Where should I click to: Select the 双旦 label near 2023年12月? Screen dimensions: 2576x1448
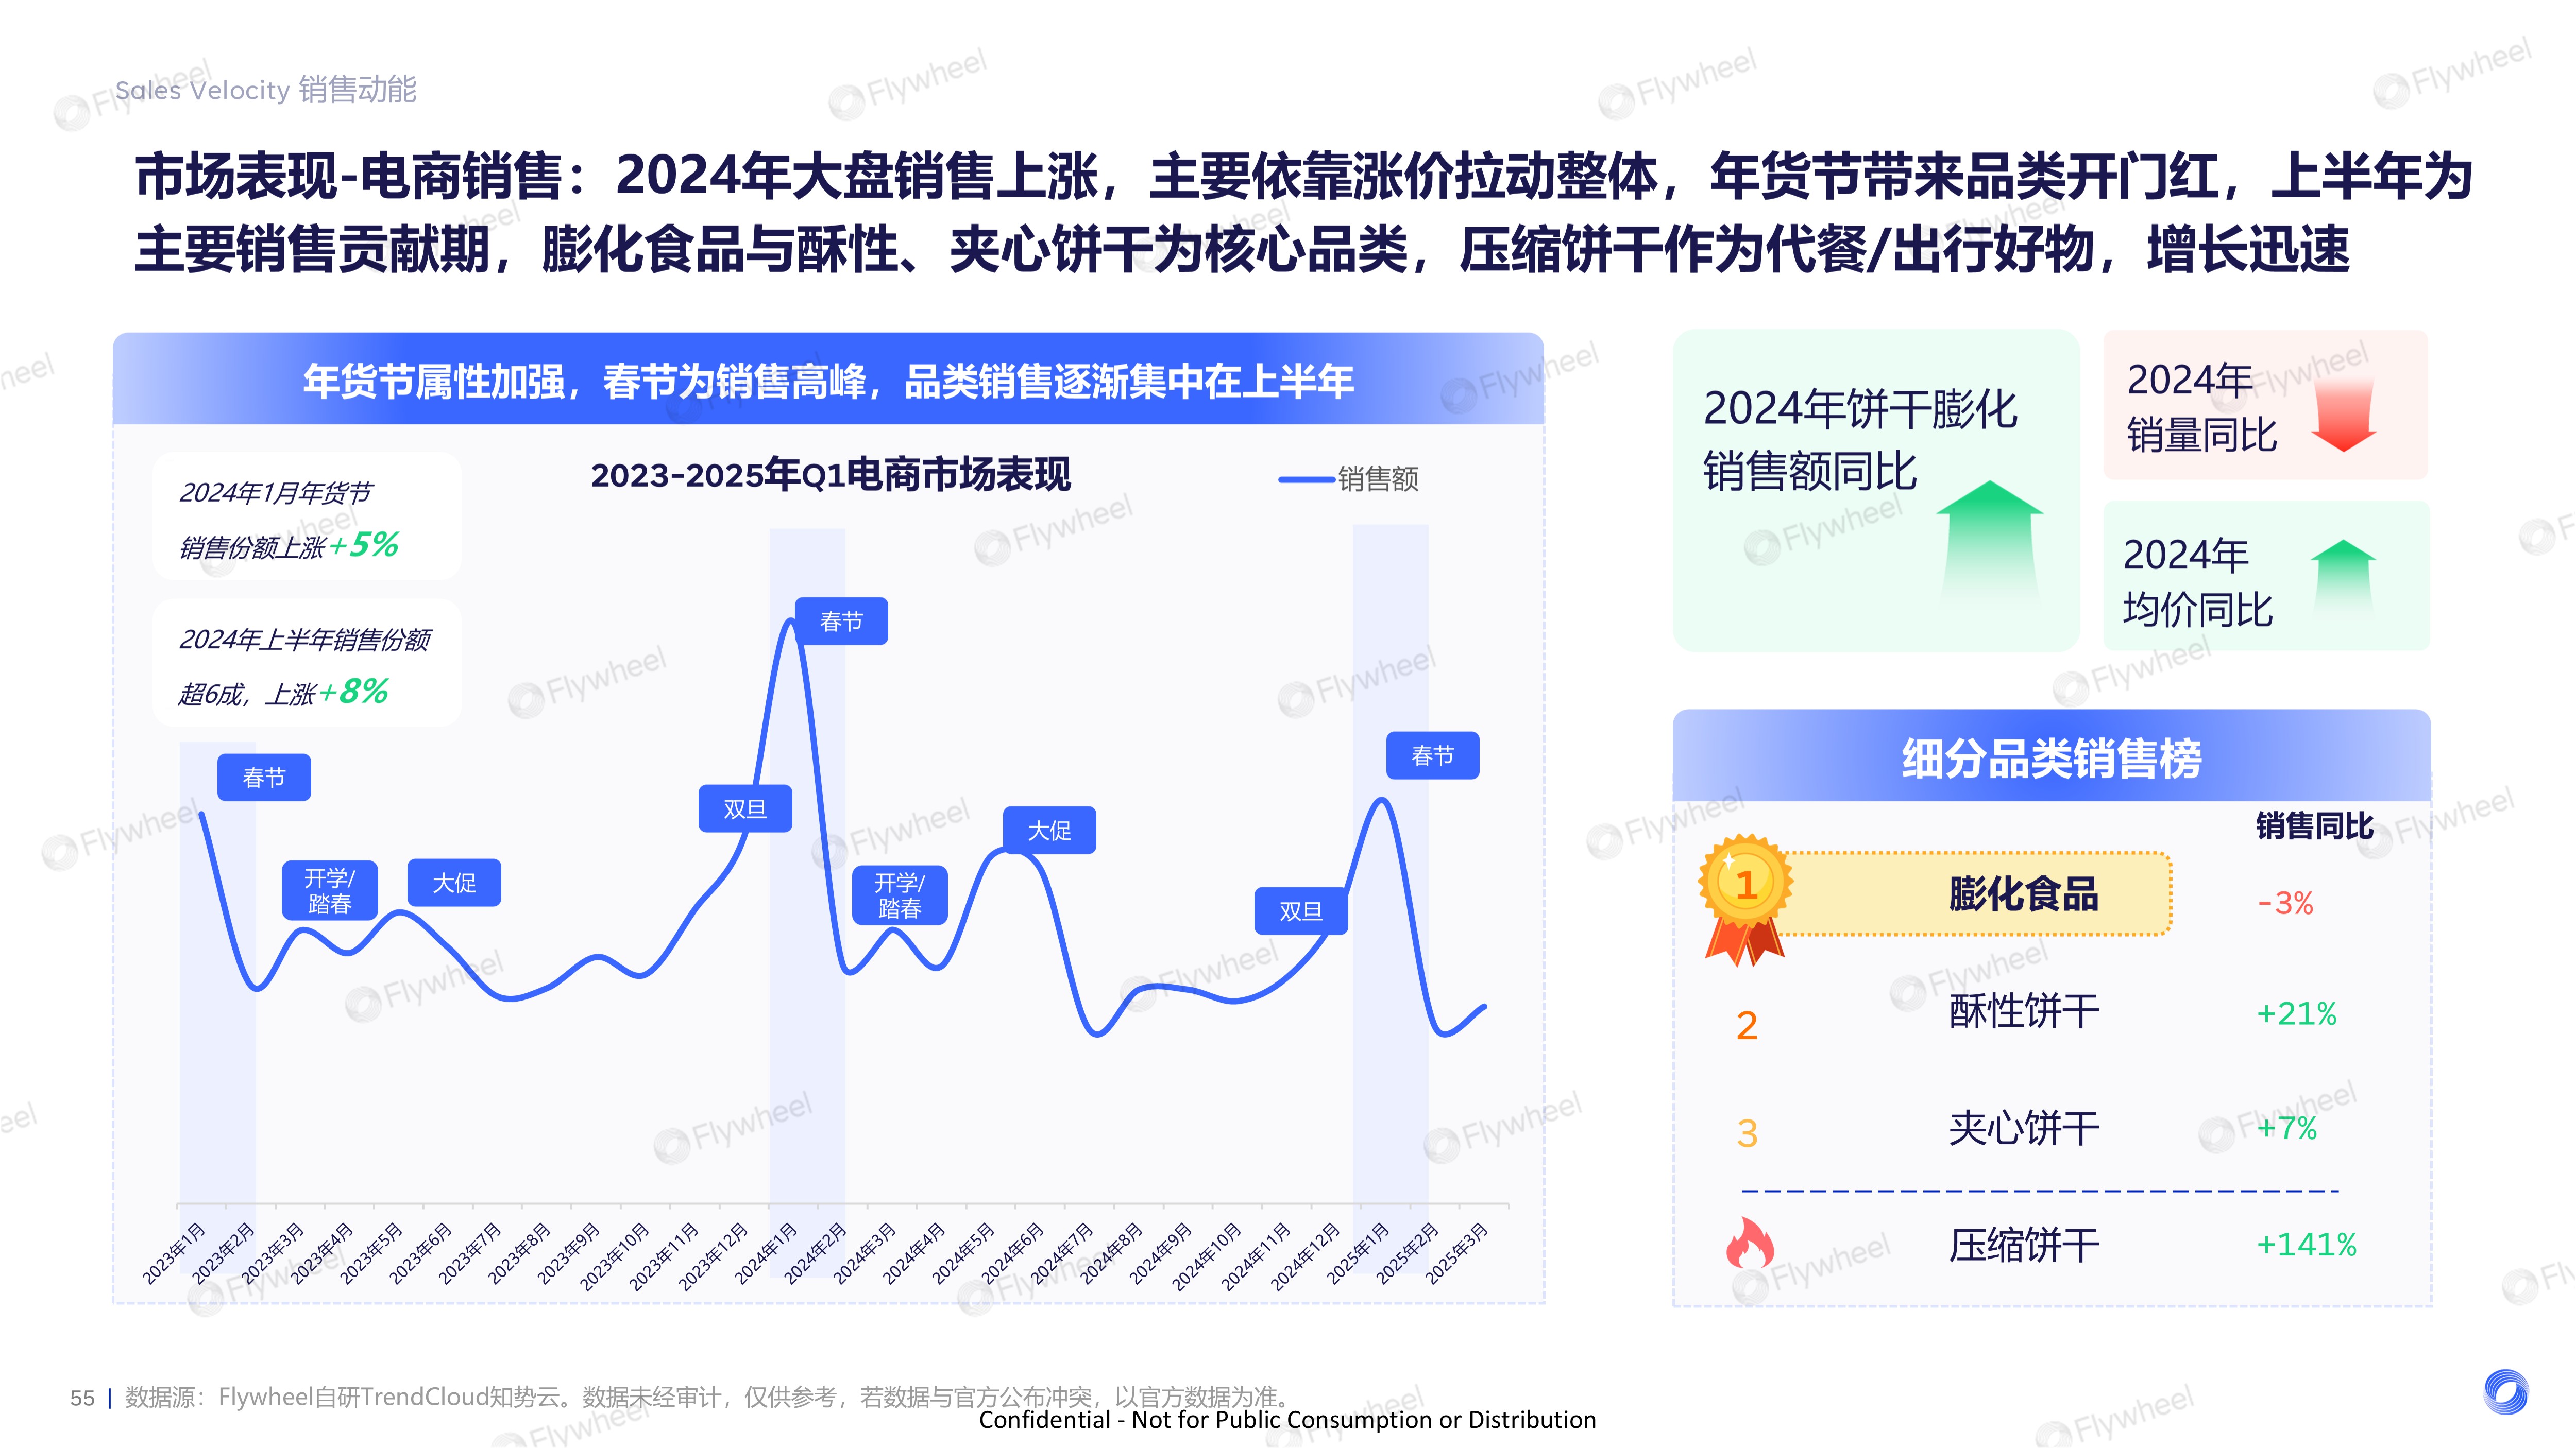(x=745, y=809)
